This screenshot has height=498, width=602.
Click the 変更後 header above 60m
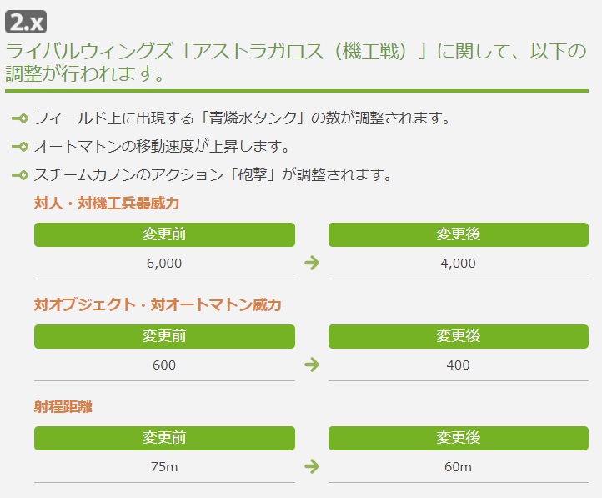coord(458,438)
